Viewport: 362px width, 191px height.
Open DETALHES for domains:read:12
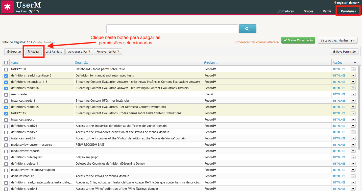(x=339, y=176)
